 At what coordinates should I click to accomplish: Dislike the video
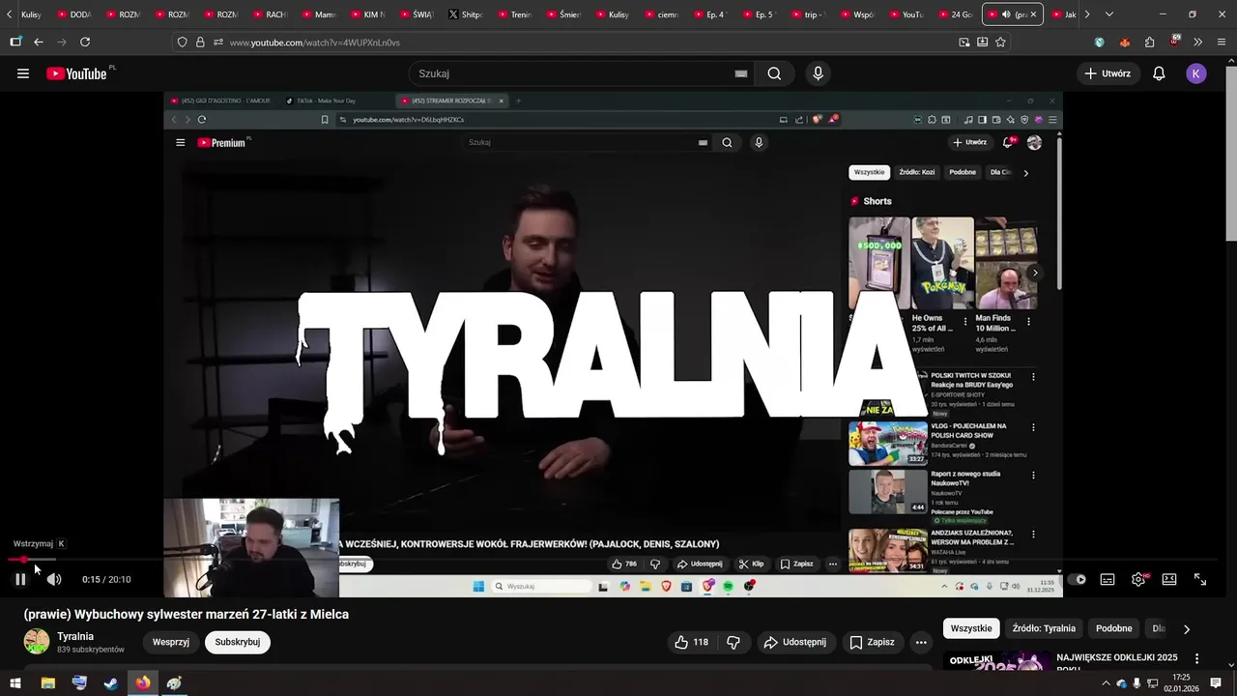click(733, 642)
